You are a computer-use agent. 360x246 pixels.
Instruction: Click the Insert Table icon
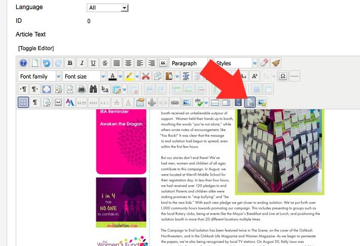[117, 89]
